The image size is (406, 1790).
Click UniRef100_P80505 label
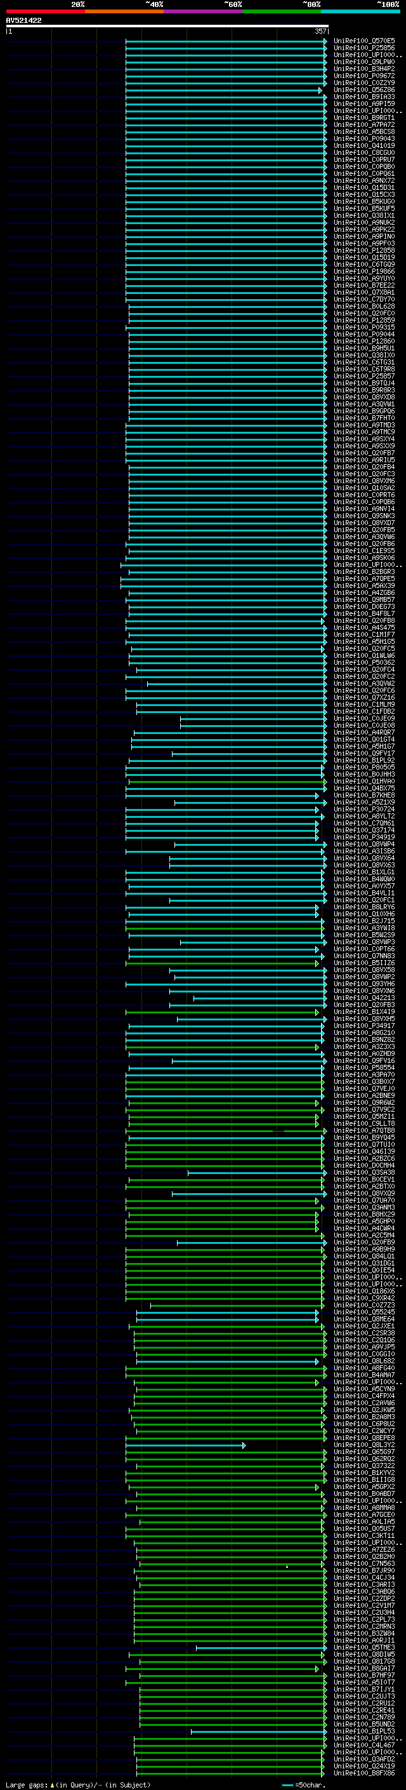click(x=364, y=767)
